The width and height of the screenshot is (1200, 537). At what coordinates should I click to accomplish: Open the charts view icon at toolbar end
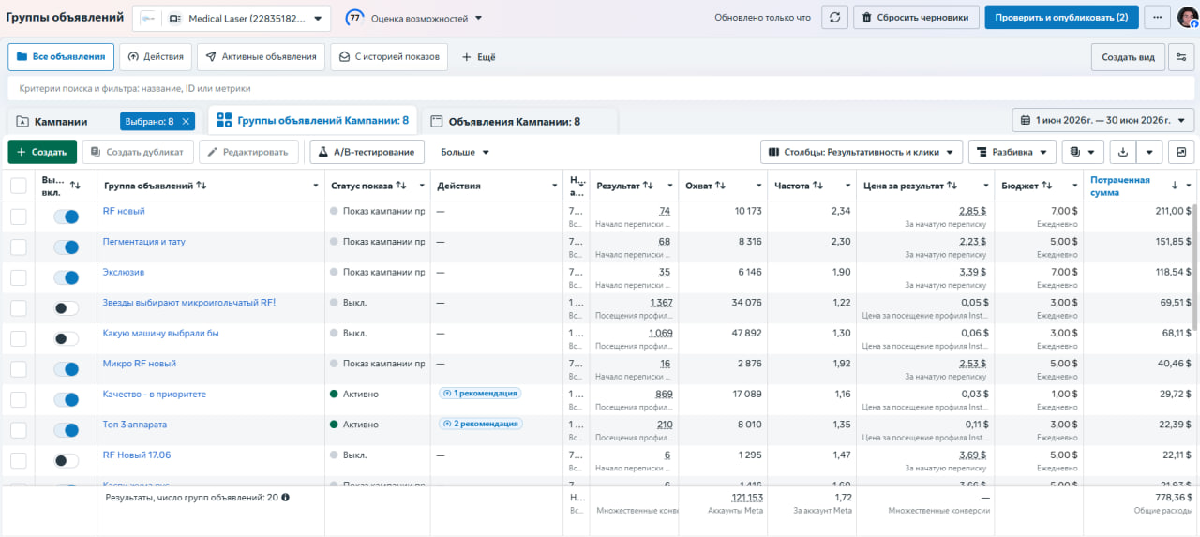[1181, 152]
